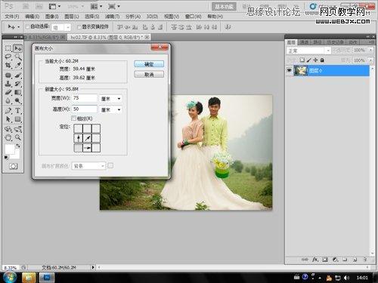Enable the Relative checkbox in canvas dialog
The image size is (378, 283).
coord(73,118)
